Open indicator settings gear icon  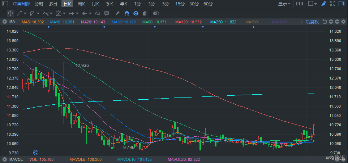coord(343,22)
